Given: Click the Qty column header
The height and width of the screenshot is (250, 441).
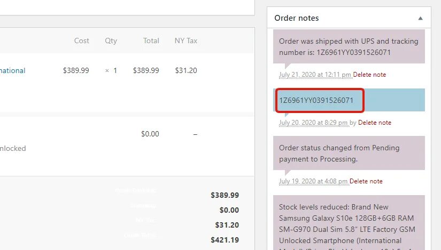Looking at the screenshot, I should point(111,41).
